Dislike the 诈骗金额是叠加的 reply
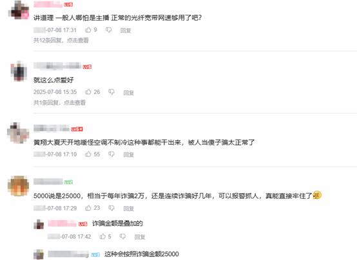 click(x=122, y=237)
